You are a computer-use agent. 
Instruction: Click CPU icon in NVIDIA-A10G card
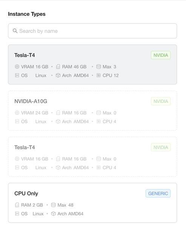(x=98, y=121)
